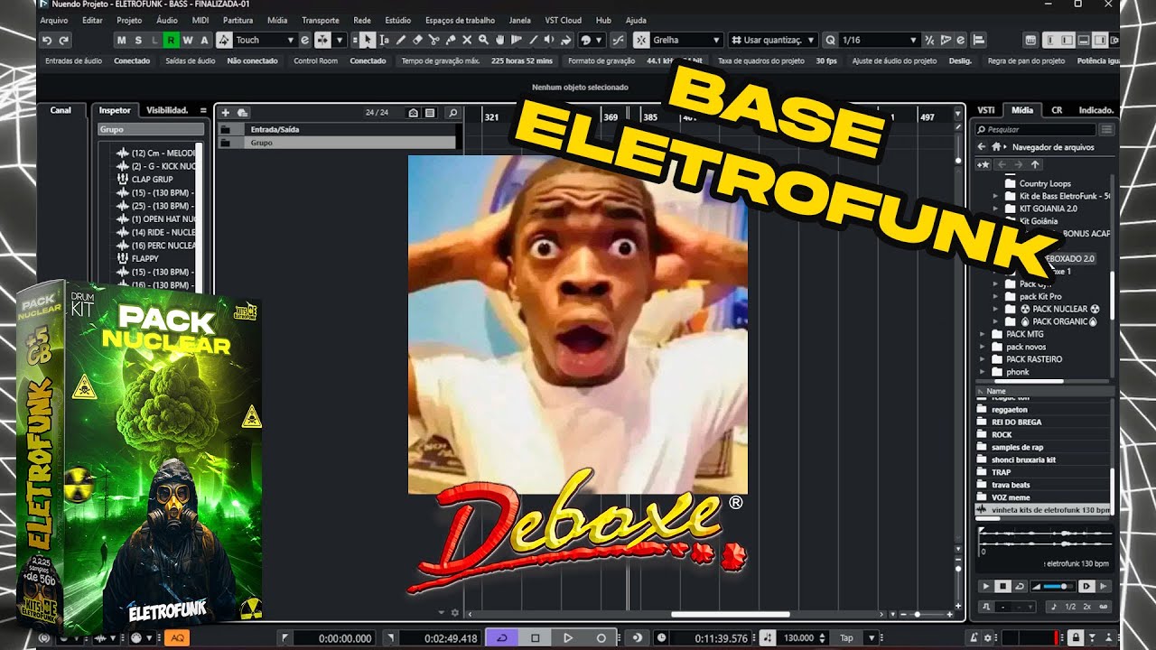Image resolution: width=1156 pixels, height=650 pixels.
Task: Switch to the Visibilidad. tab
Action: 167,110
